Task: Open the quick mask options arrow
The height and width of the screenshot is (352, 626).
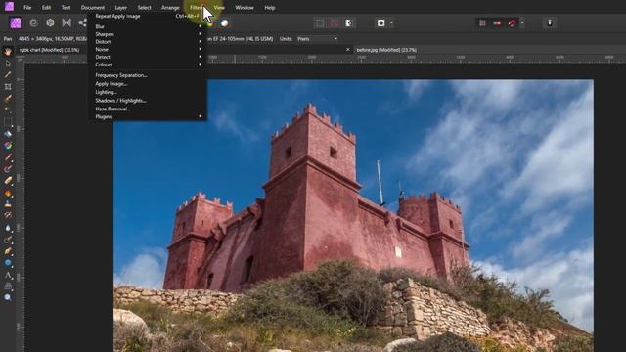Action: 391,23
